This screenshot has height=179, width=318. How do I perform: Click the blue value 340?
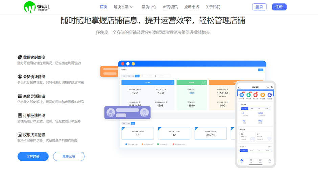(x=192, y=93)
